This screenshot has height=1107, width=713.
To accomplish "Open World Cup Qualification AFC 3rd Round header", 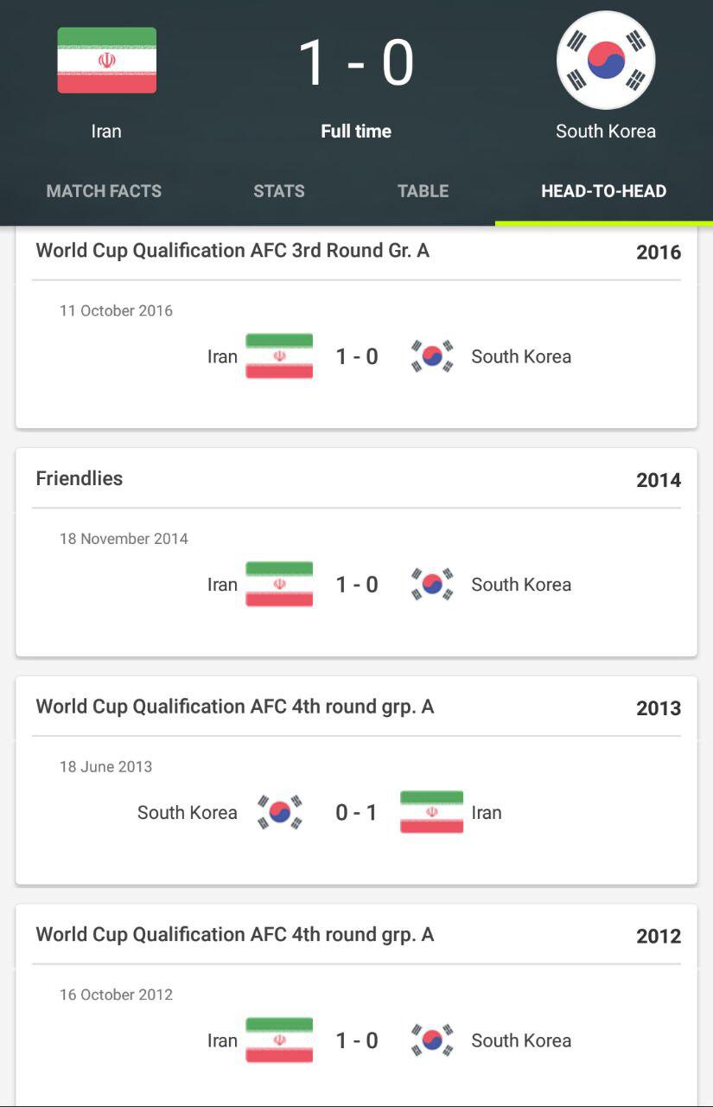I will 232,251.
